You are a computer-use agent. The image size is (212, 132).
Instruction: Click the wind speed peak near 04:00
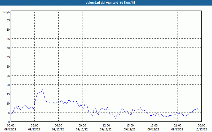point(43,89)
